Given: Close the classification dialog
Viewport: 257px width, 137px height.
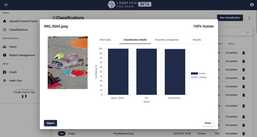Looking at the screenshot, I should click(208, 123).
